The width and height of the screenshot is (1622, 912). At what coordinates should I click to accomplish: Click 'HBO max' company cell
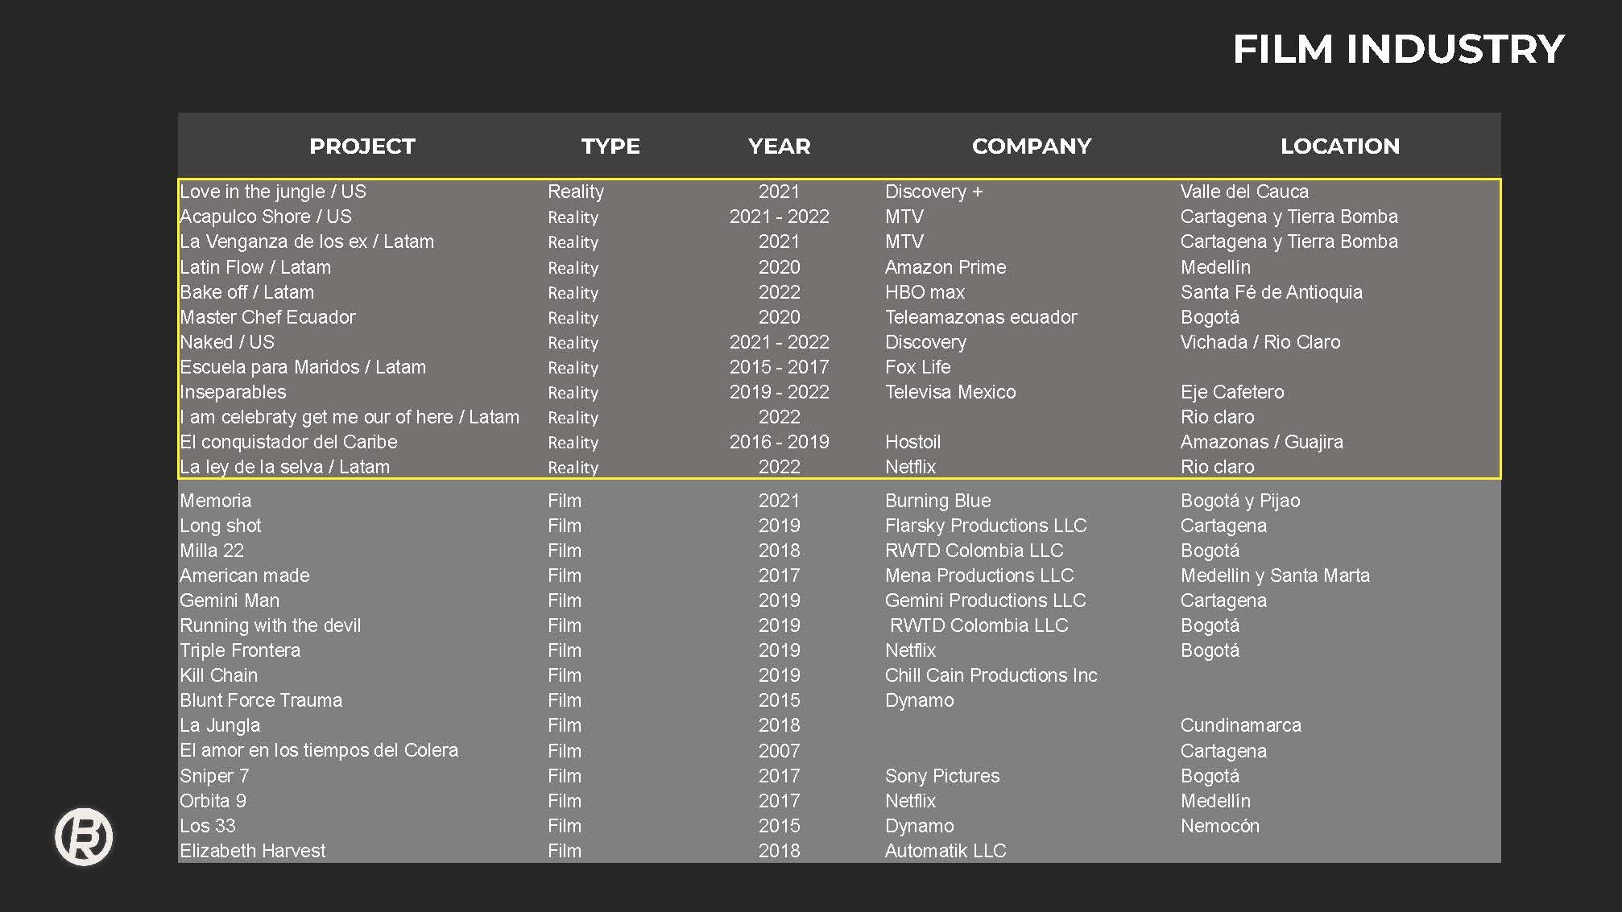pyautogui.click(x=925, y=292)
